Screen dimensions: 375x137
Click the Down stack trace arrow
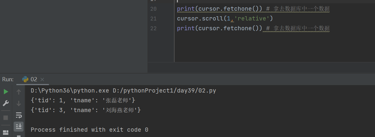(19, 103)
